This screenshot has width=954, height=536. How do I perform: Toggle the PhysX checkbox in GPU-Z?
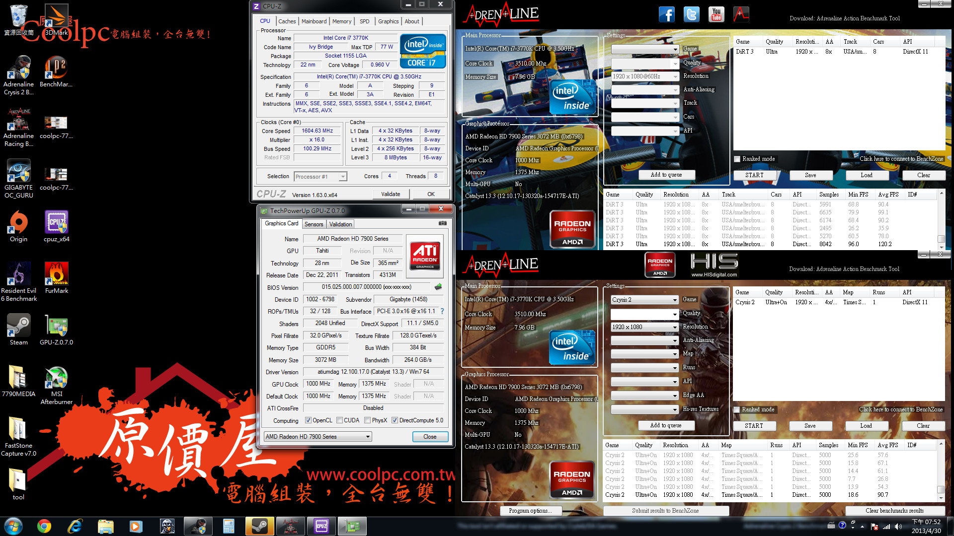click(x=367, y=420)
